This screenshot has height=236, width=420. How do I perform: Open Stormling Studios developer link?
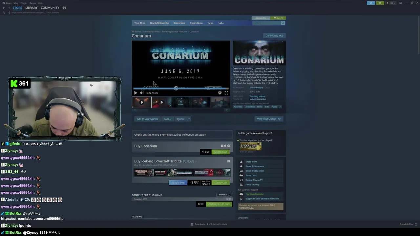pos(258,96)
